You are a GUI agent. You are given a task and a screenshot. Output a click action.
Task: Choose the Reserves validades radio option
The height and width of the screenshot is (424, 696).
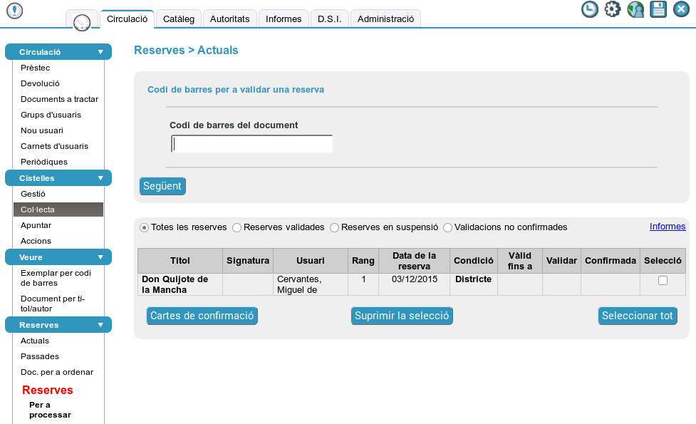[237, 227]
